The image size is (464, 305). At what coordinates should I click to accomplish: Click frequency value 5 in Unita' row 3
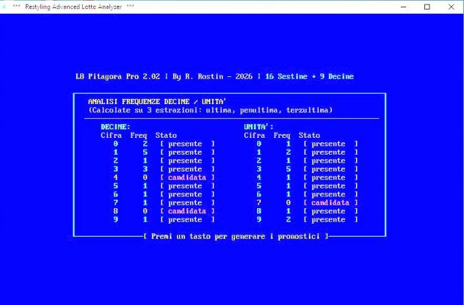click(289, 169)
